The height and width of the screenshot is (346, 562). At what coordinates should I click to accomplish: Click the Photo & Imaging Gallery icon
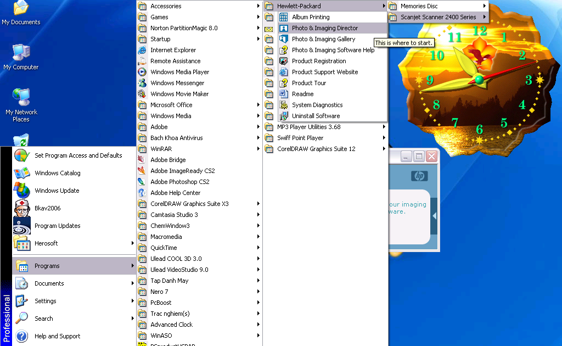284,39
